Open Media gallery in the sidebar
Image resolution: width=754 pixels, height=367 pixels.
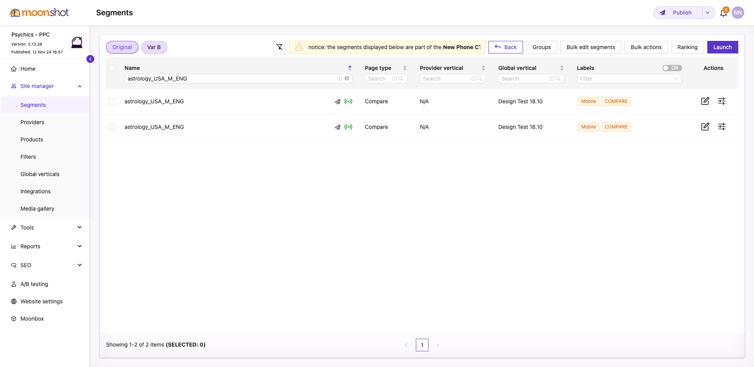click(37, 209)
